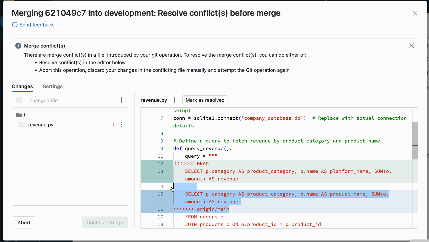Click the speech bubble icon beside Send feedback
Image resolution: width=429 pixels, height=242 pixels.
(15, 25)
